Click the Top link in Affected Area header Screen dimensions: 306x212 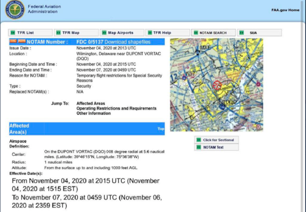(x=161, y=129)
